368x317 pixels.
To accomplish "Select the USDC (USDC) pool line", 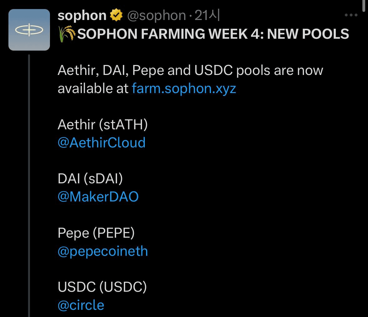I will click(102, 287).
